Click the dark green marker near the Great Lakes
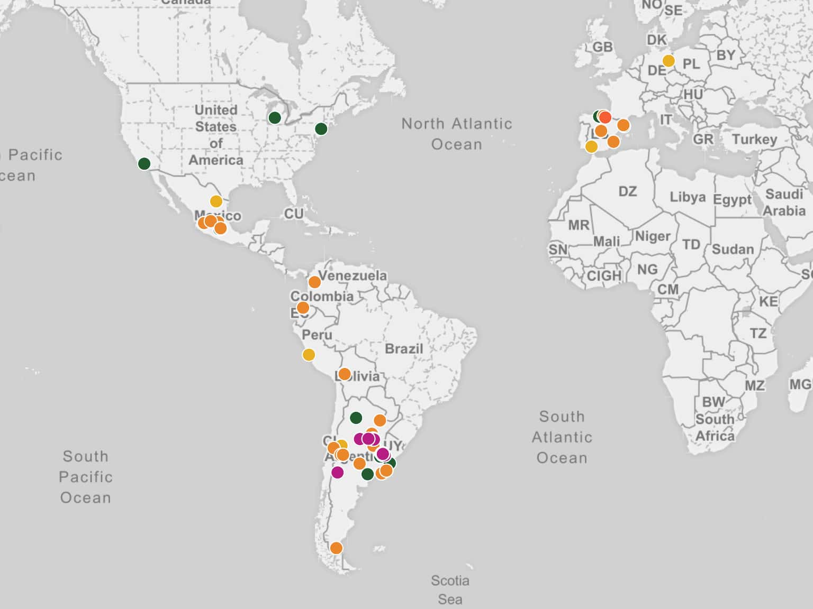The height and width of the screenshot is (609, 813). click(274, 117)
